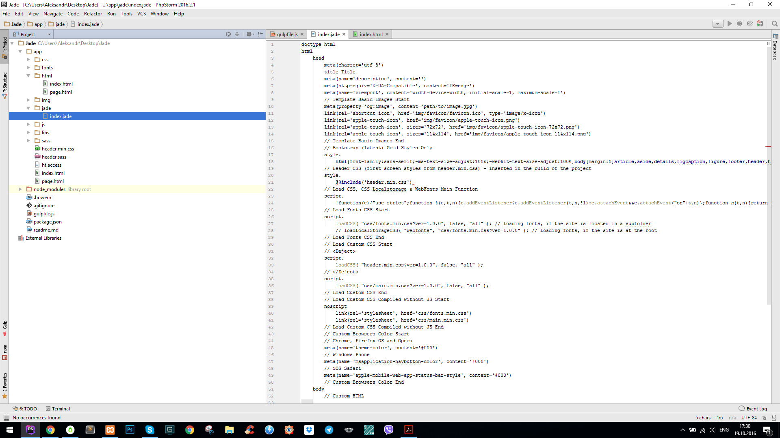Open the Event Log
This screenshot has width=780, height=438.
tap(753, 409)
